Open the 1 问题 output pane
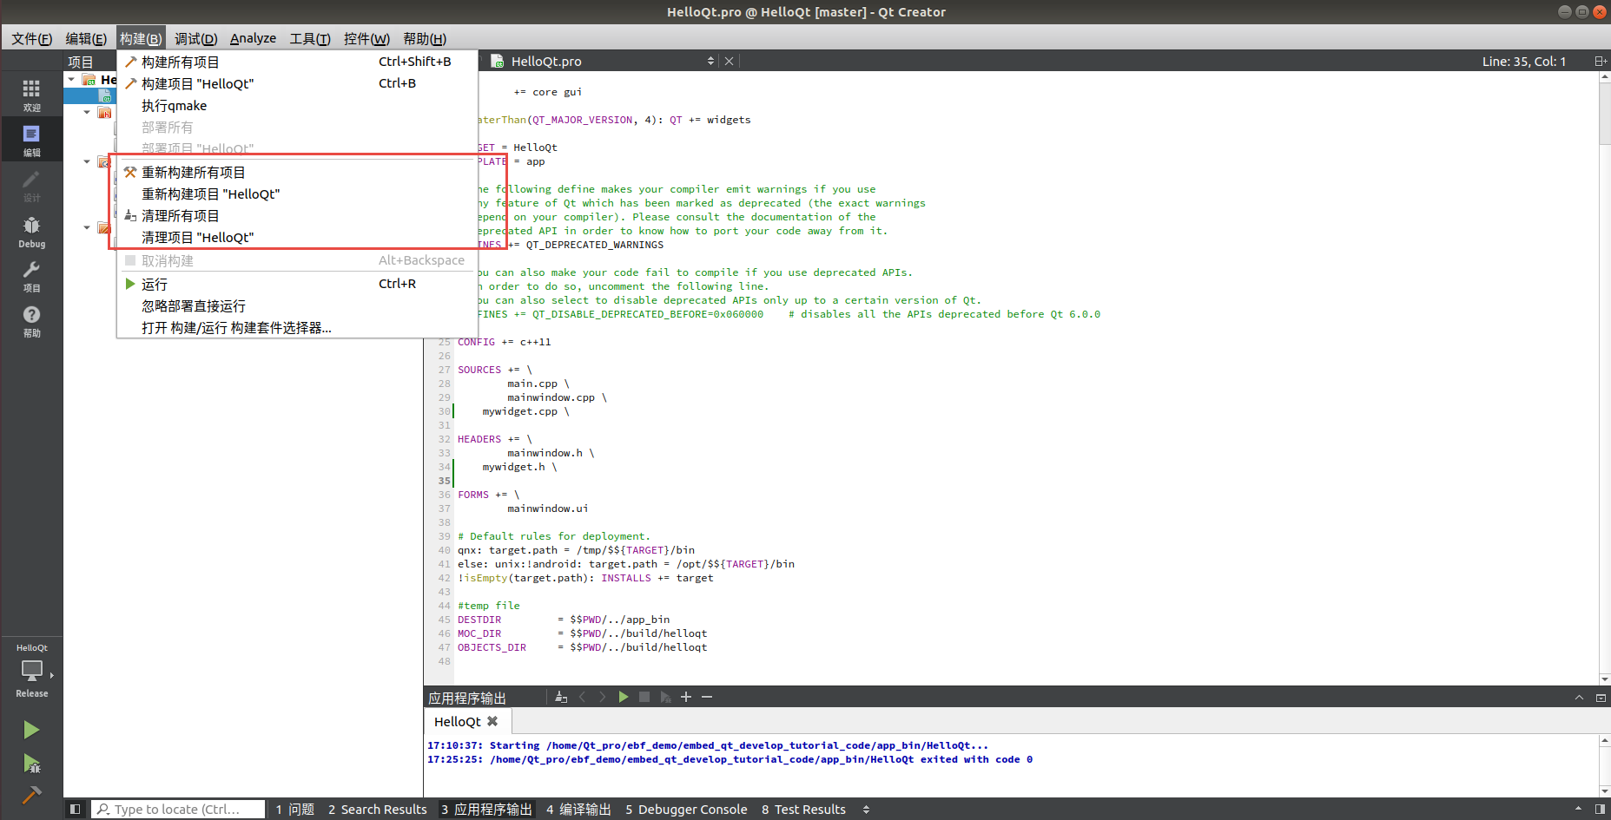Screen dimensions: 1611x820 coord(294,810)
